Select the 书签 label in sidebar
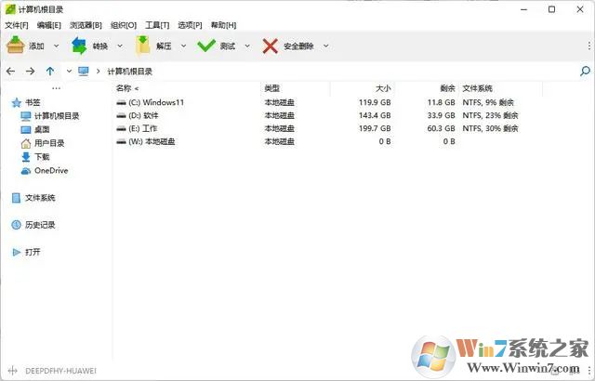Viewport: 595px width, 381px height. point(33,102)
